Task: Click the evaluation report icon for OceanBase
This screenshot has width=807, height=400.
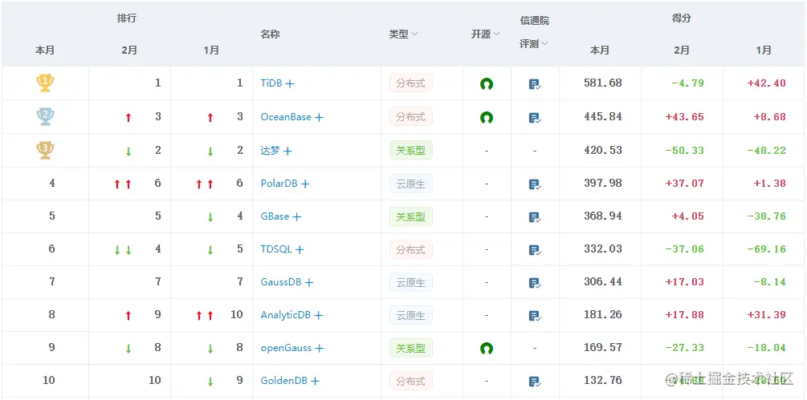Action: [535, 118]
